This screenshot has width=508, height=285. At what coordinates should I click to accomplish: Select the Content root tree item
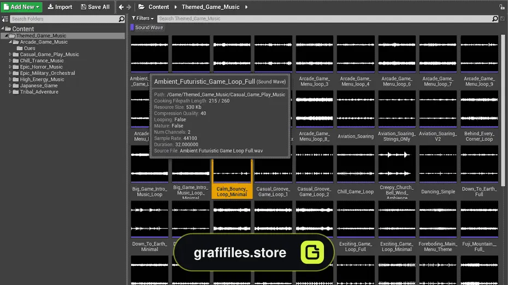click(23, 29)
